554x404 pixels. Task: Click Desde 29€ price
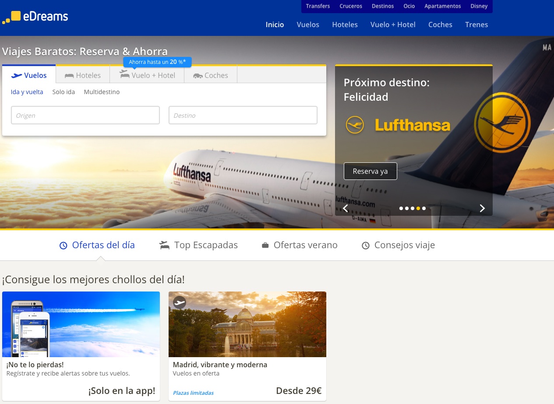(299, 391)
